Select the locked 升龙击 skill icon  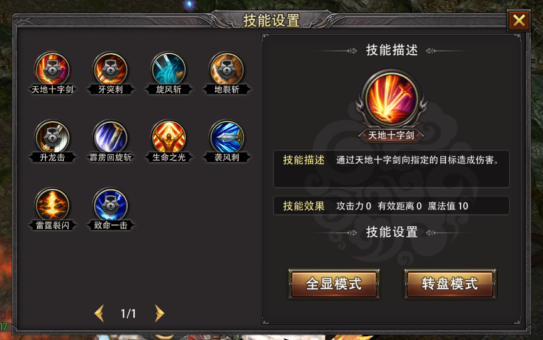52,138
